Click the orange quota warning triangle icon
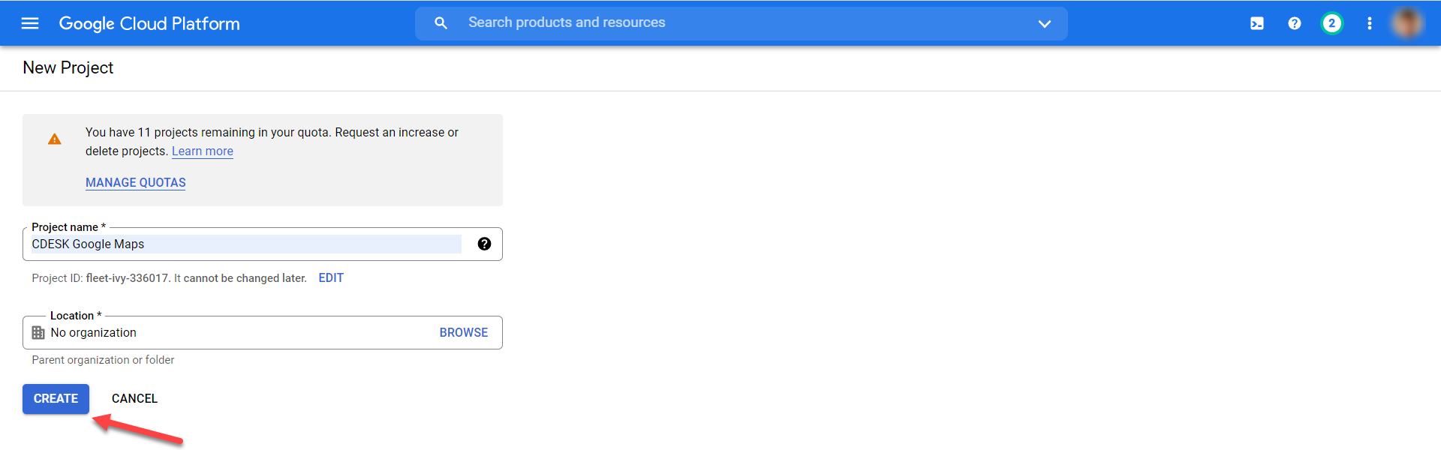 [x=55, y=139]
